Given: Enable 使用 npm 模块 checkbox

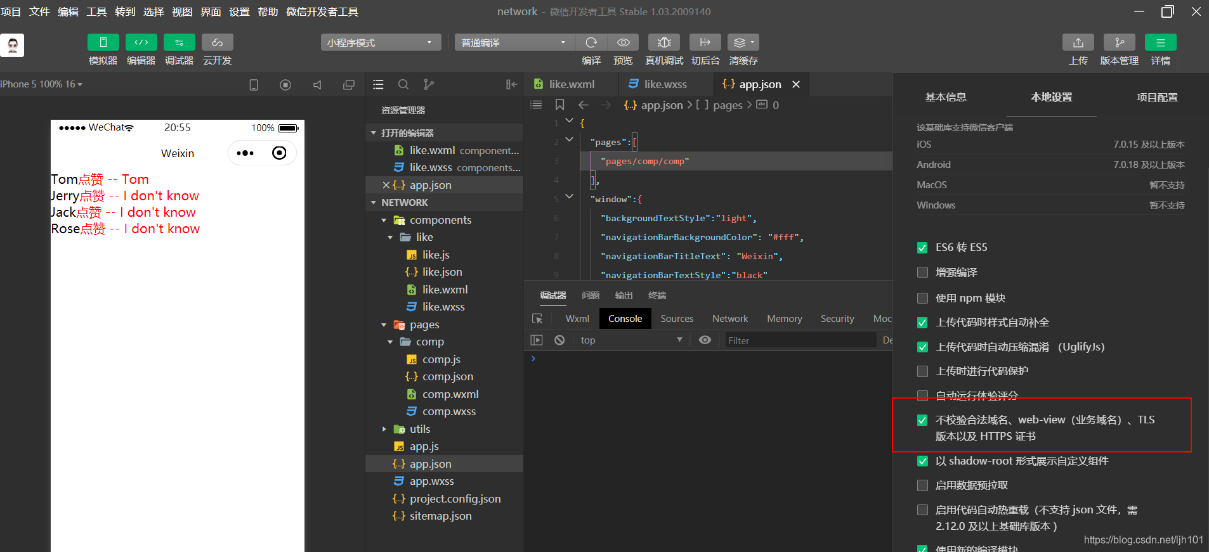Looking at the screenshot, I should coord(922,298).
